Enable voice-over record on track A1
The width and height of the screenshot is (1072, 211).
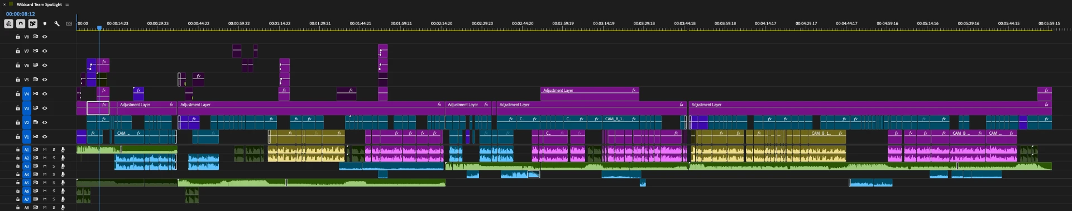[x=63, y=149]
